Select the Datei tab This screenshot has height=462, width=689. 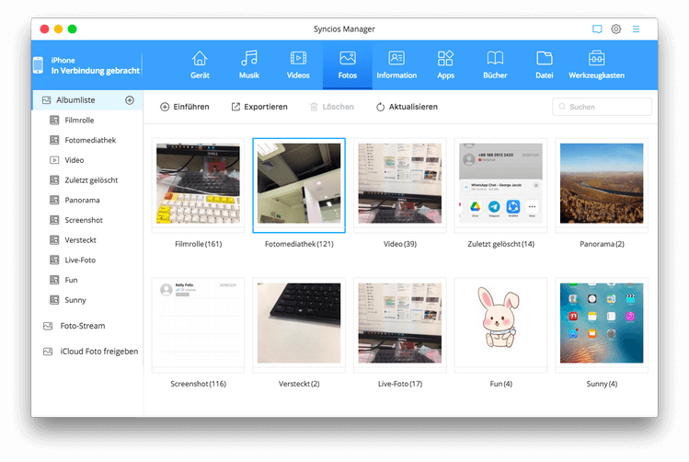pyautogui.click(x=544, y=64)
